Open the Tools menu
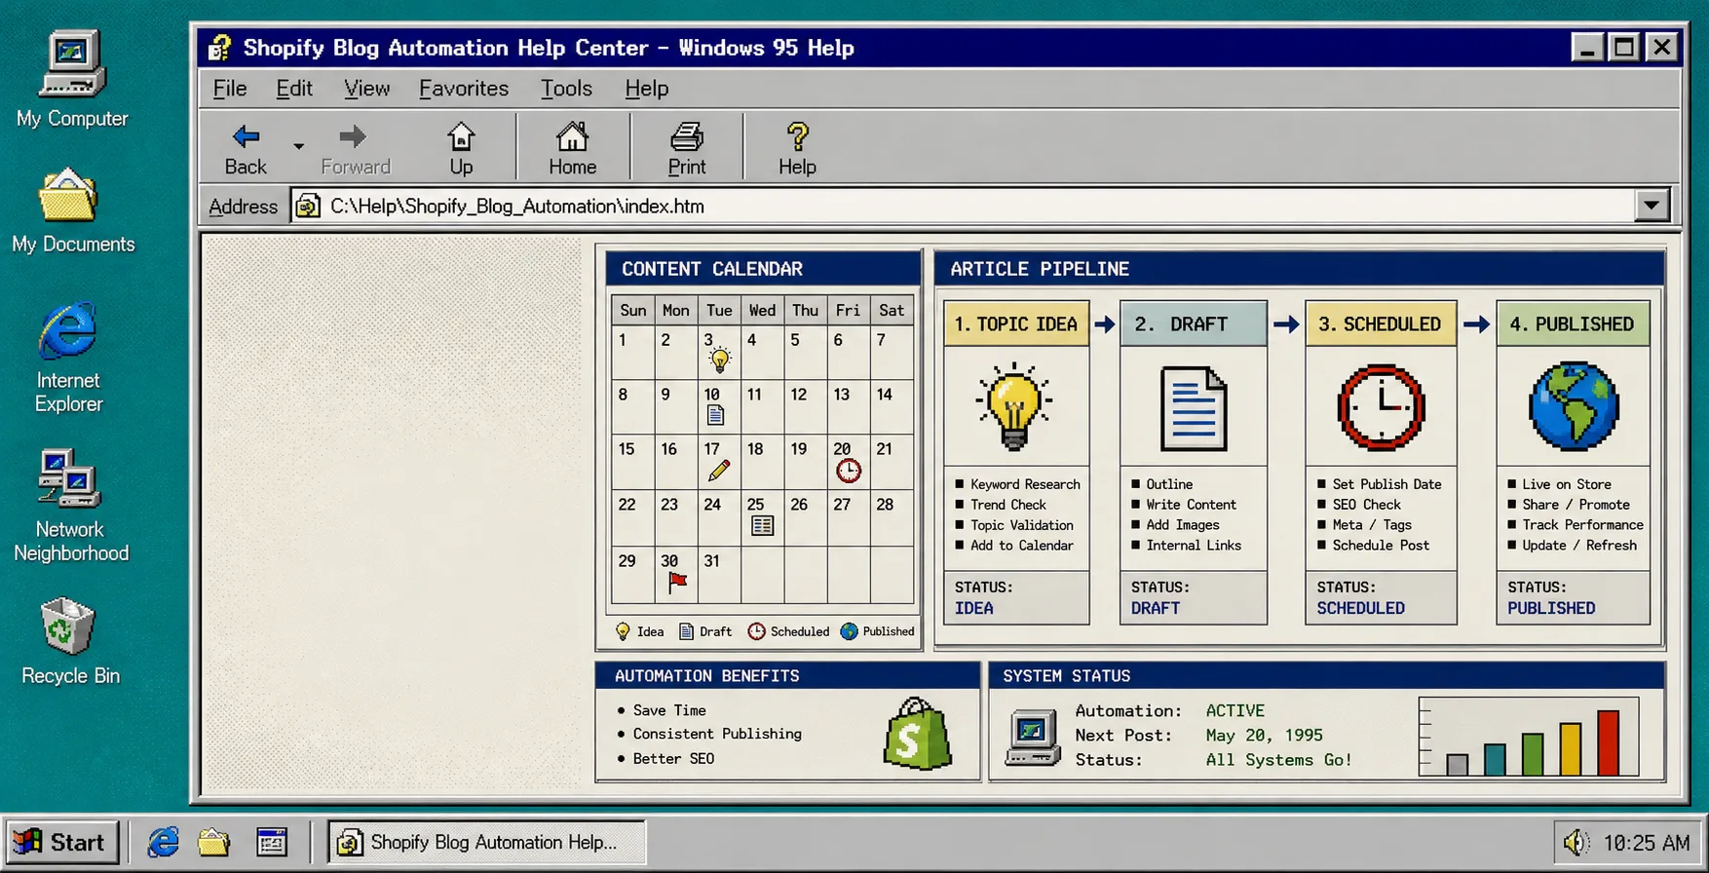Screen dimensions: 1709x873 coord(566,89)
